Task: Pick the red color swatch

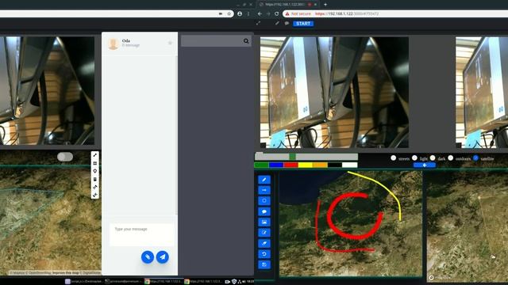Action: point(291,165)
